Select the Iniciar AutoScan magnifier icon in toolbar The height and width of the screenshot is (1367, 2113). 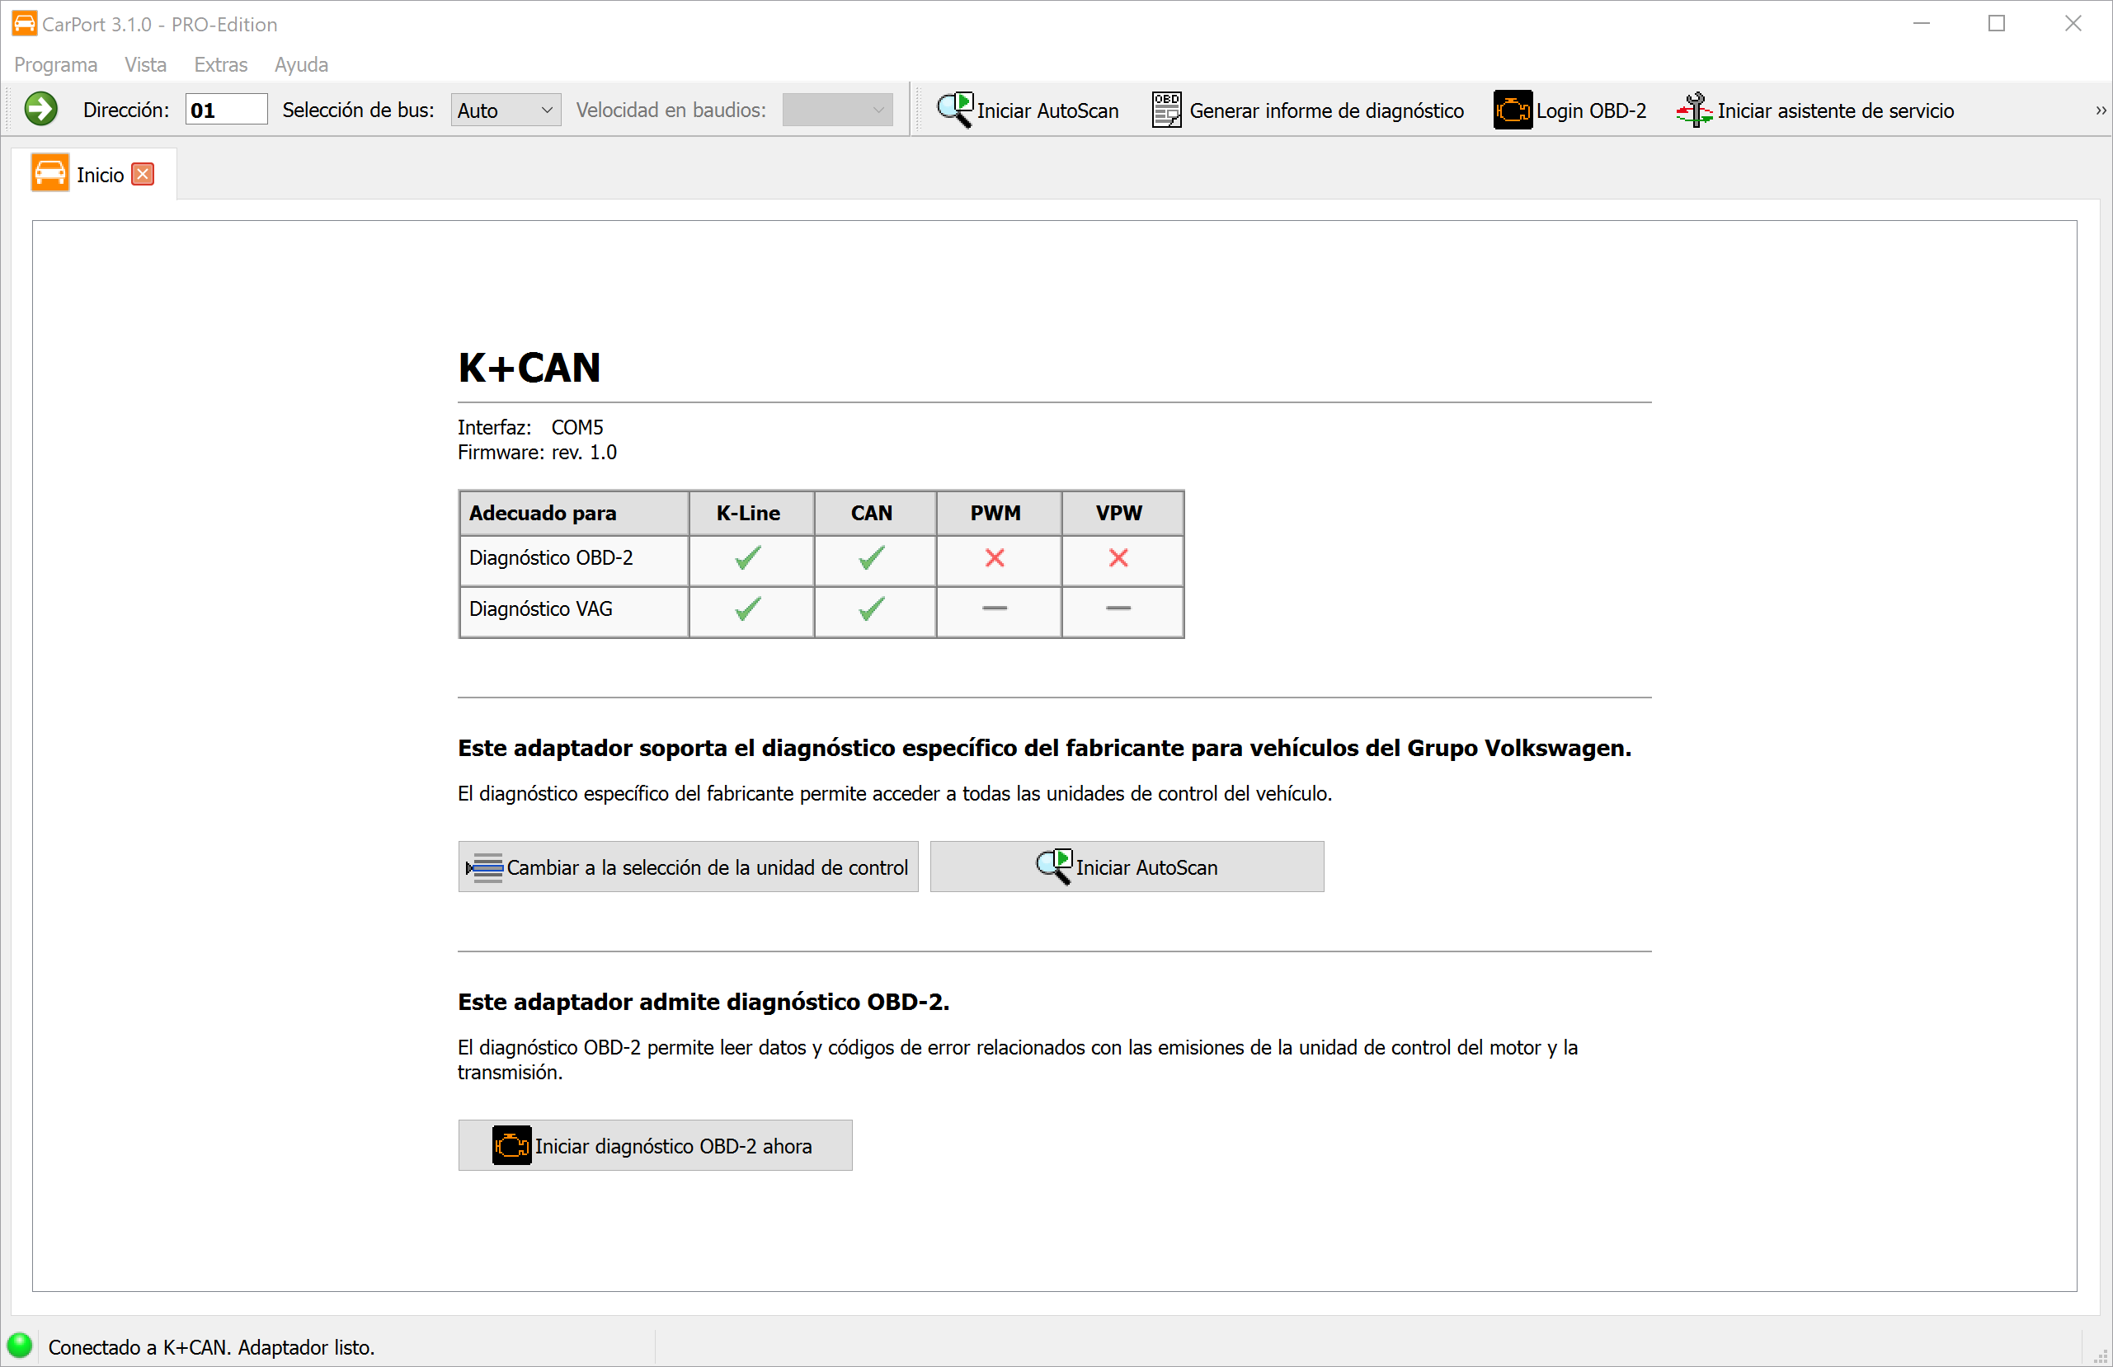(x=953, y=108)
